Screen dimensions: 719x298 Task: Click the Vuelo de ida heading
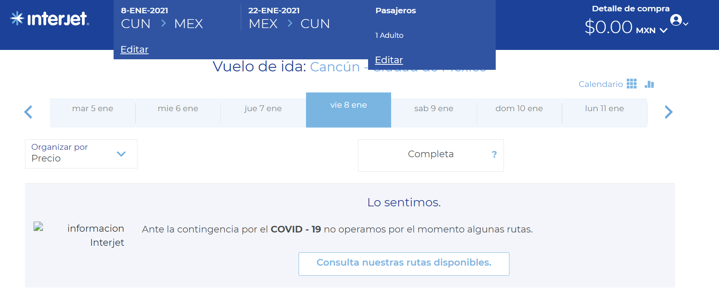coord(259,66)
